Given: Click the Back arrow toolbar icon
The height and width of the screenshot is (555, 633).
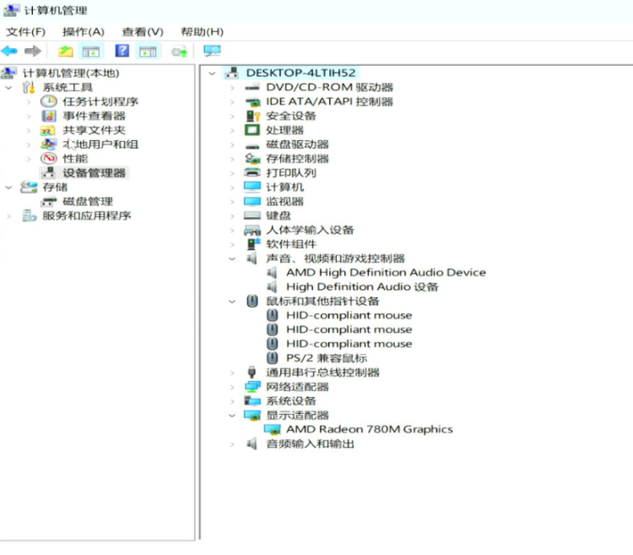Looking at the screenshot, I should coord(9,52).
